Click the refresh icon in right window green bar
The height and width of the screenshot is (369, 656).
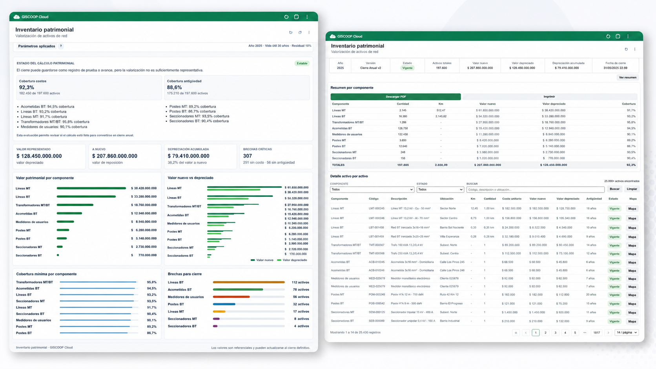click(x=608, y=36)
